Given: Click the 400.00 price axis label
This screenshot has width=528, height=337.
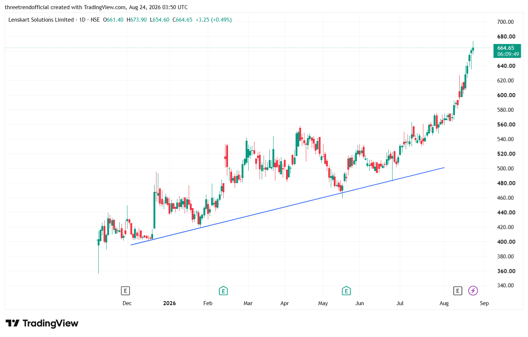Looking at the screenshot, I should tap(506, 242).
